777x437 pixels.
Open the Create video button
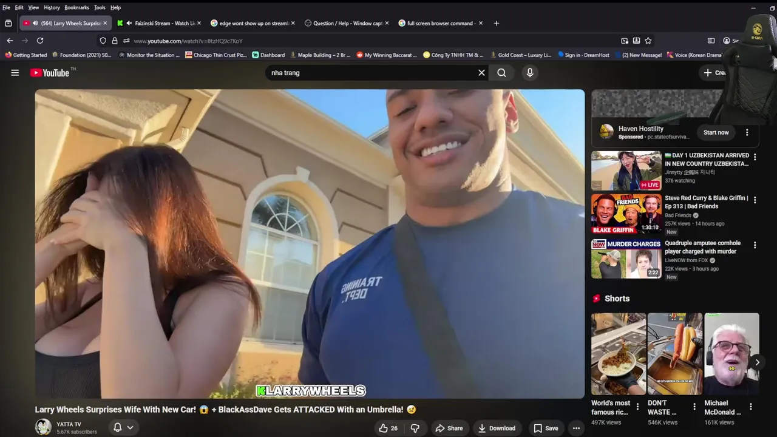pyautogui.click(x=714, y=73)
